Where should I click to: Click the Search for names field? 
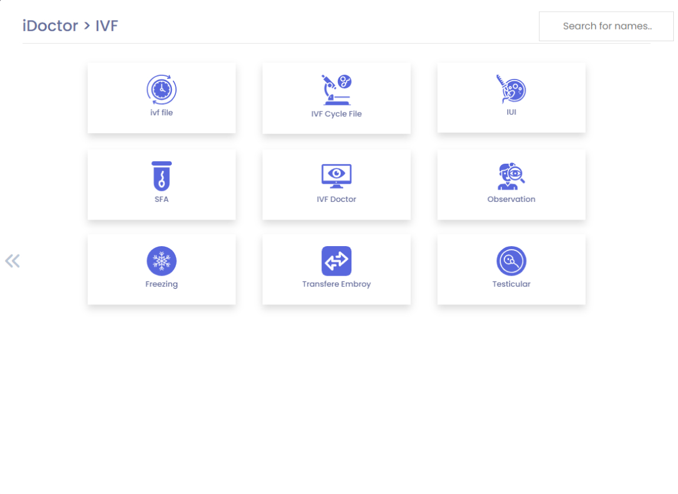(606, 26)
